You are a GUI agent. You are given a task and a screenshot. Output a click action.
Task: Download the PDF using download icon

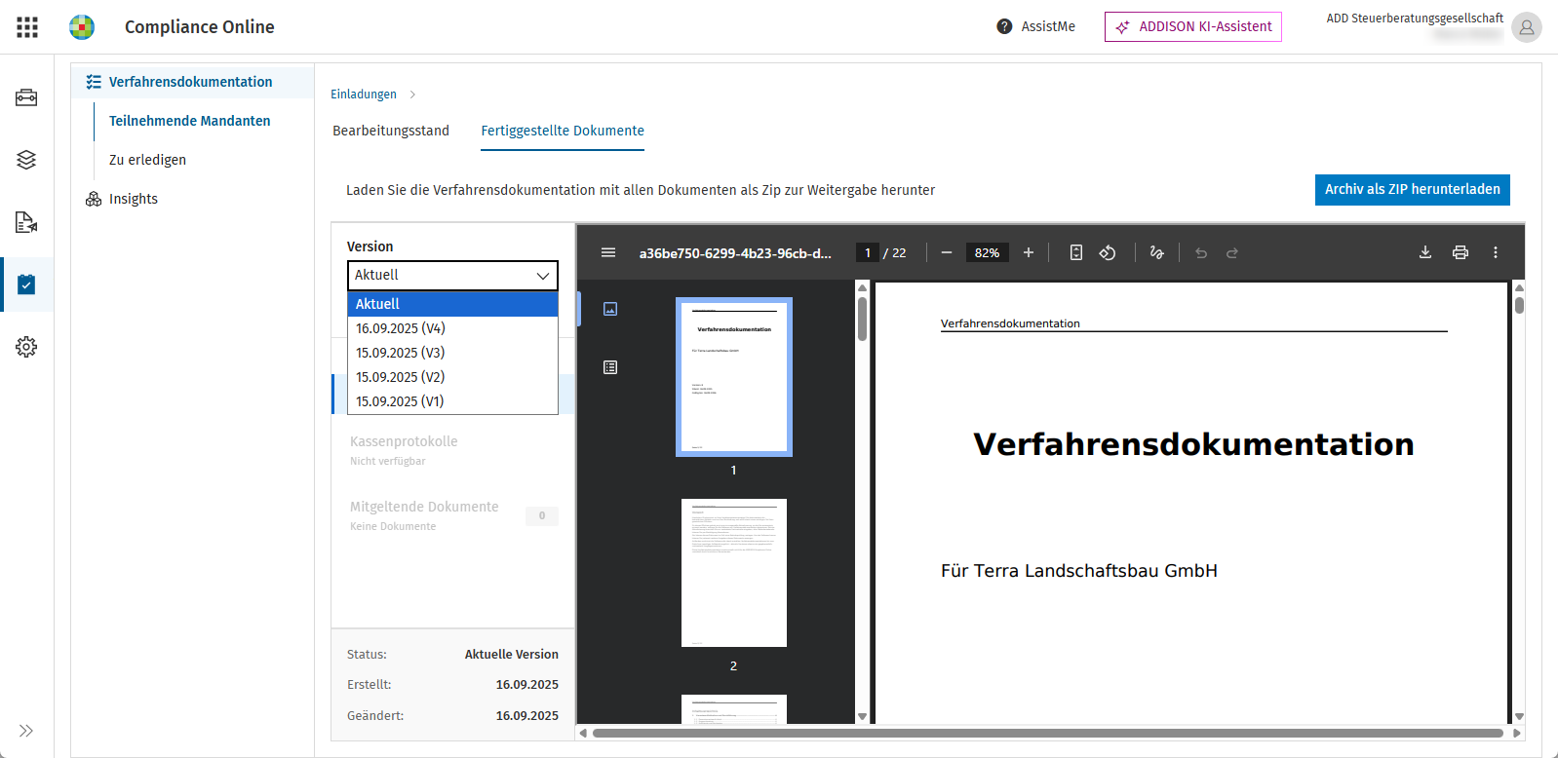pyautogui.click(x=1425, y=252)
